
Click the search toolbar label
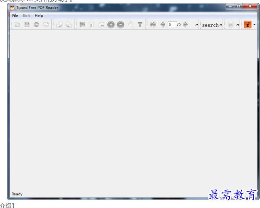(x=210, y=25)
